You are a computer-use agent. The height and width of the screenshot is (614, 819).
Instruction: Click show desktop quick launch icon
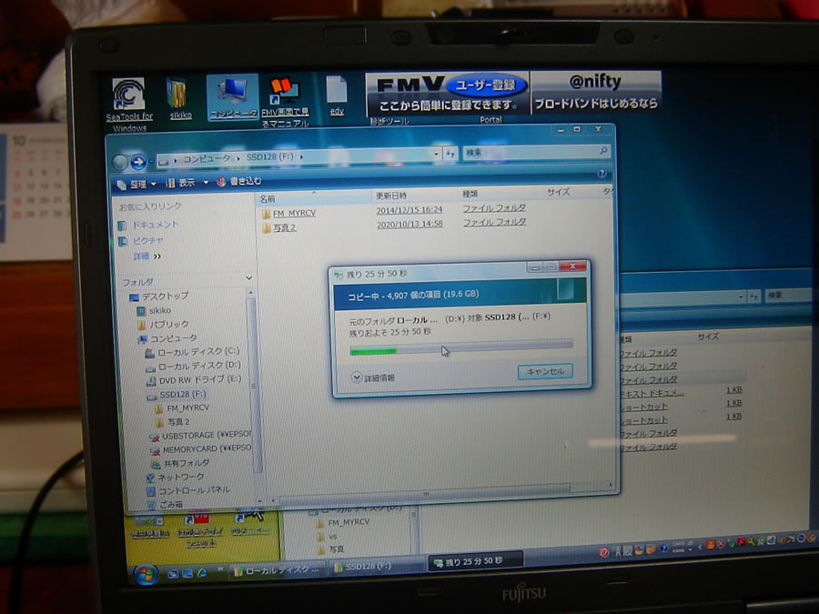point(174,574)
